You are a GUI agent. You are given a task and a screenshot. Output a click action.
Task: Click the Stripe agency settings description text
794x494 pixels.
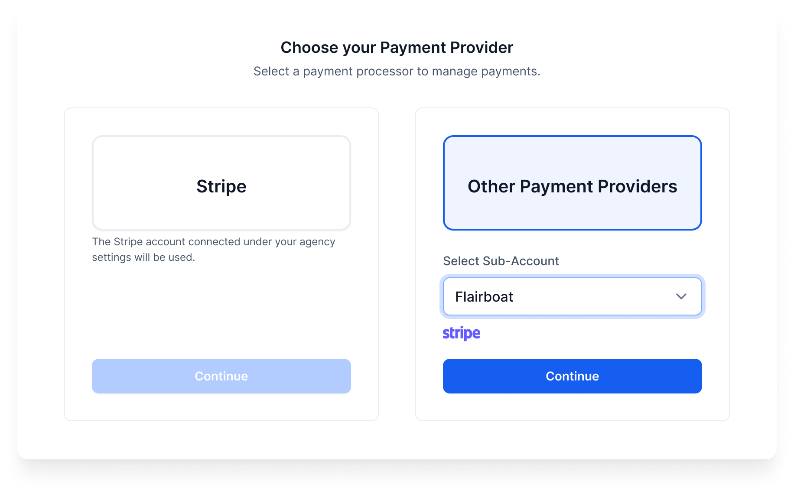click(213, 242)
